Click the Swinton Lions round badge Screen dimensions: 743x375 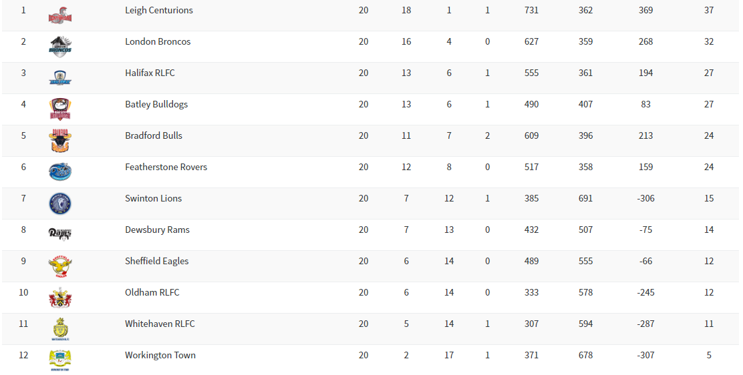click(60, 204)
